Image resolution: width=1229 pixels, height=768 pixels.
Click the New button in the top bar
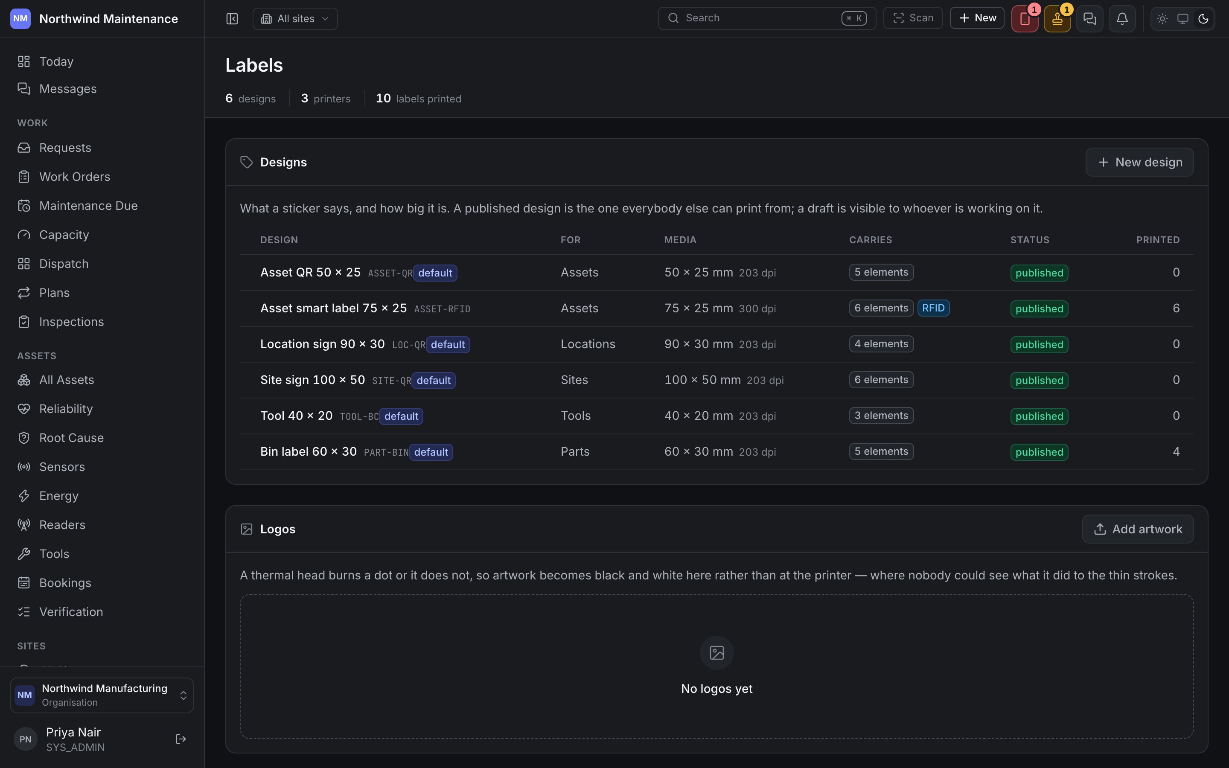pyautogui.click(x=977, y=18)
